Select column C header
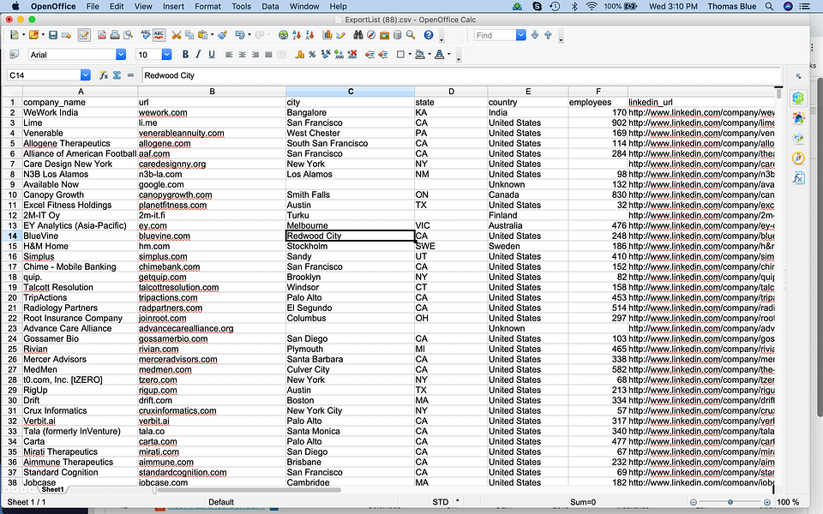Image resolution: width=823 pixels, height=514 pixels. tap(350, 92)
